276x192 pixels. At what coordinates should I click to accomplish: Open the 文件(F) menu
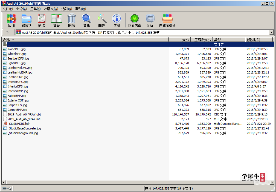8,9
